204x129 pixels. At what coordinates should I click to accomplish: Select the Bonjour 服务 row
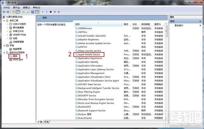119,114
